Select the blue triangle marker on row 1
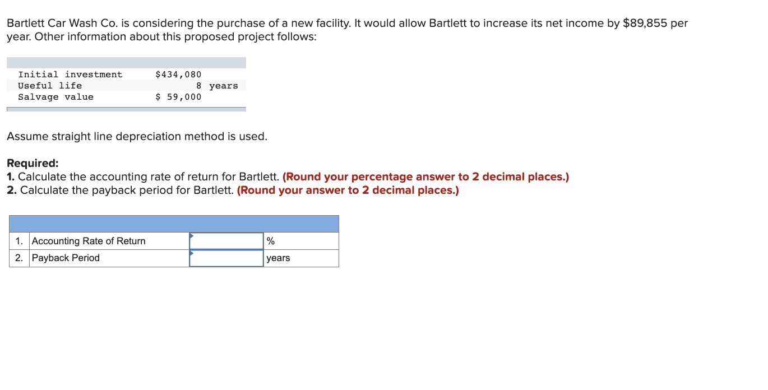Viewport: 768px width, 390px height. pos(192,235)
